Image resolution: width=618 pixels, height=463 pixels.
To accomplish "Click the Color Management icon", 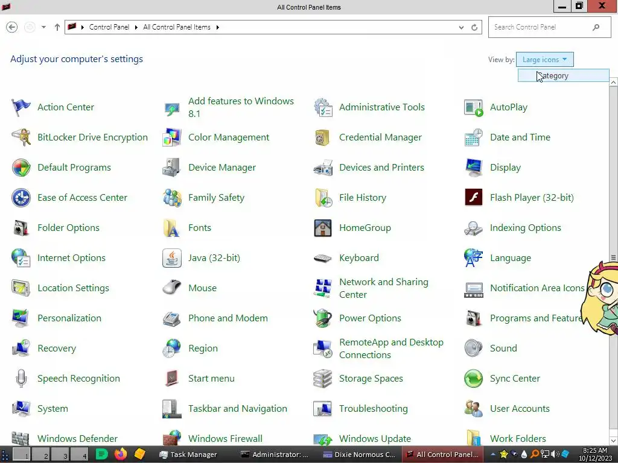I will coord(172,137).
